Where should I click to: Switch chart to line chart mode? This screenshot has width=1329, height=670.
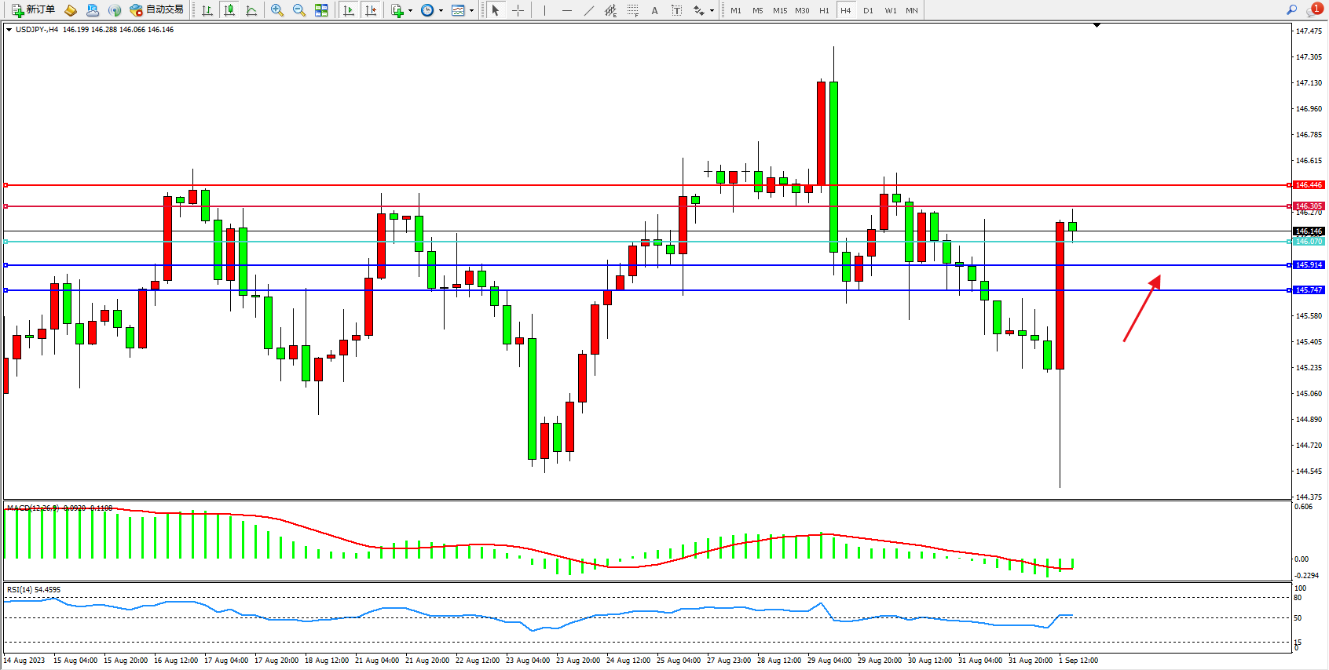251,10
